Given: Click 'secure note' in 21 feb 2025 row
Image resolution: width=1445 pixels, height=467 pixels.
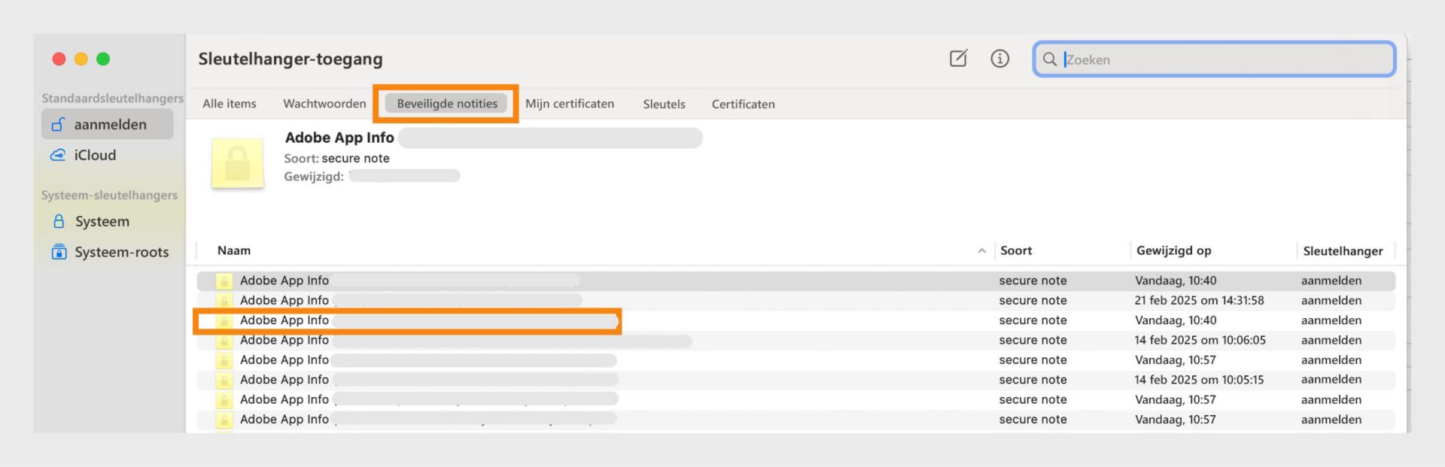Looking at the screenshot, I should [x=1033, y=300].
